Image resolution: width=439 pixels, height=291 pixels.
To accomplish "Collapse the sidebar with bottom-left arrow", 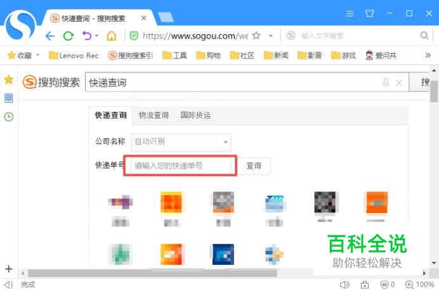I will (x=9, y=285).
